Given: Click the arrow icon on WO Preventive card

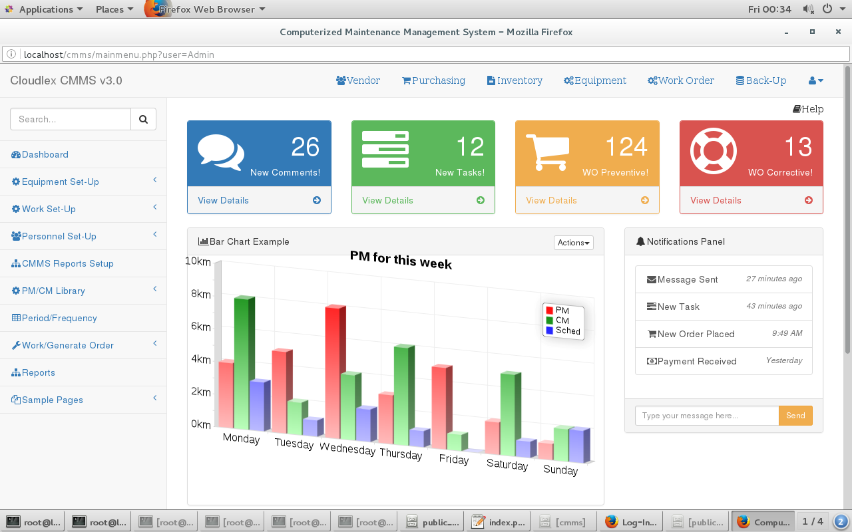Looking at the screenshot, I should tap(645, 200).
